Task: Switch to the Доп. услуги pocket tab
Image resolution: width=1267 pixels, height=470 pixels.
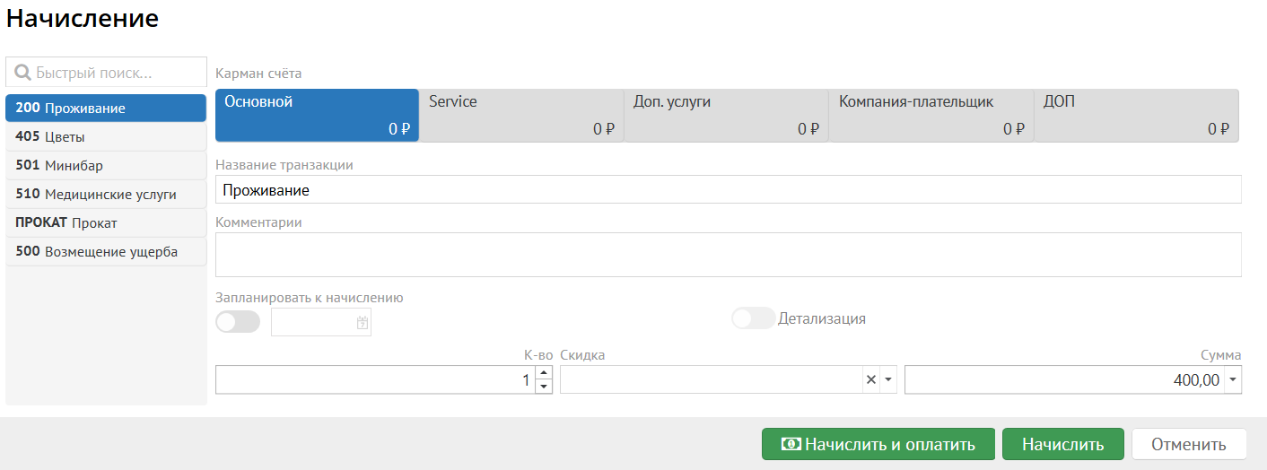Action: point(726,115)
